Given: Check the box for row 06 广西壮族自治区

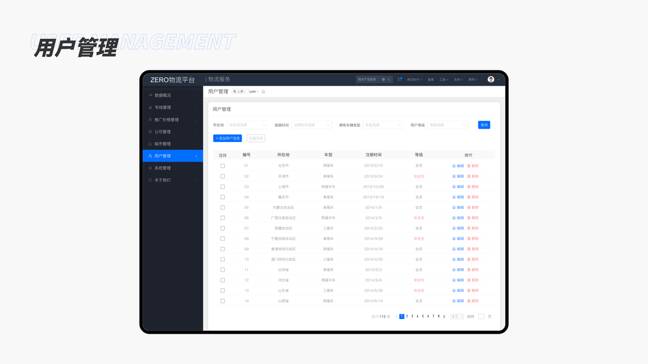Looking at the screenshot, I should (x=222, y=218).
